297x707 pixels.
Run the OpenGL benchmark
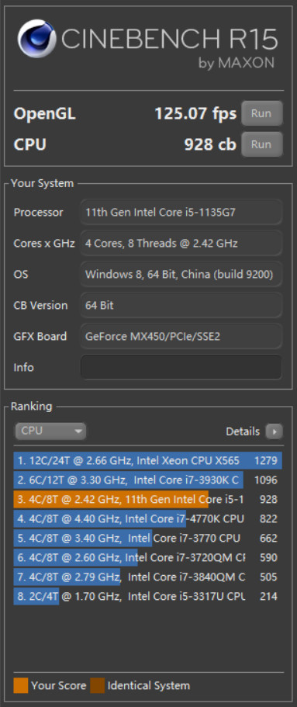point(262,113)
